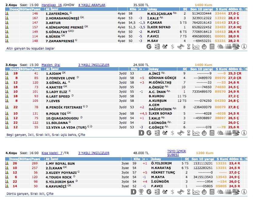Open the checkered flag icon under race 3
Image resolution: width=255 pixels, height=200 pixels.
pyautogui.click(x=236, y=133)
